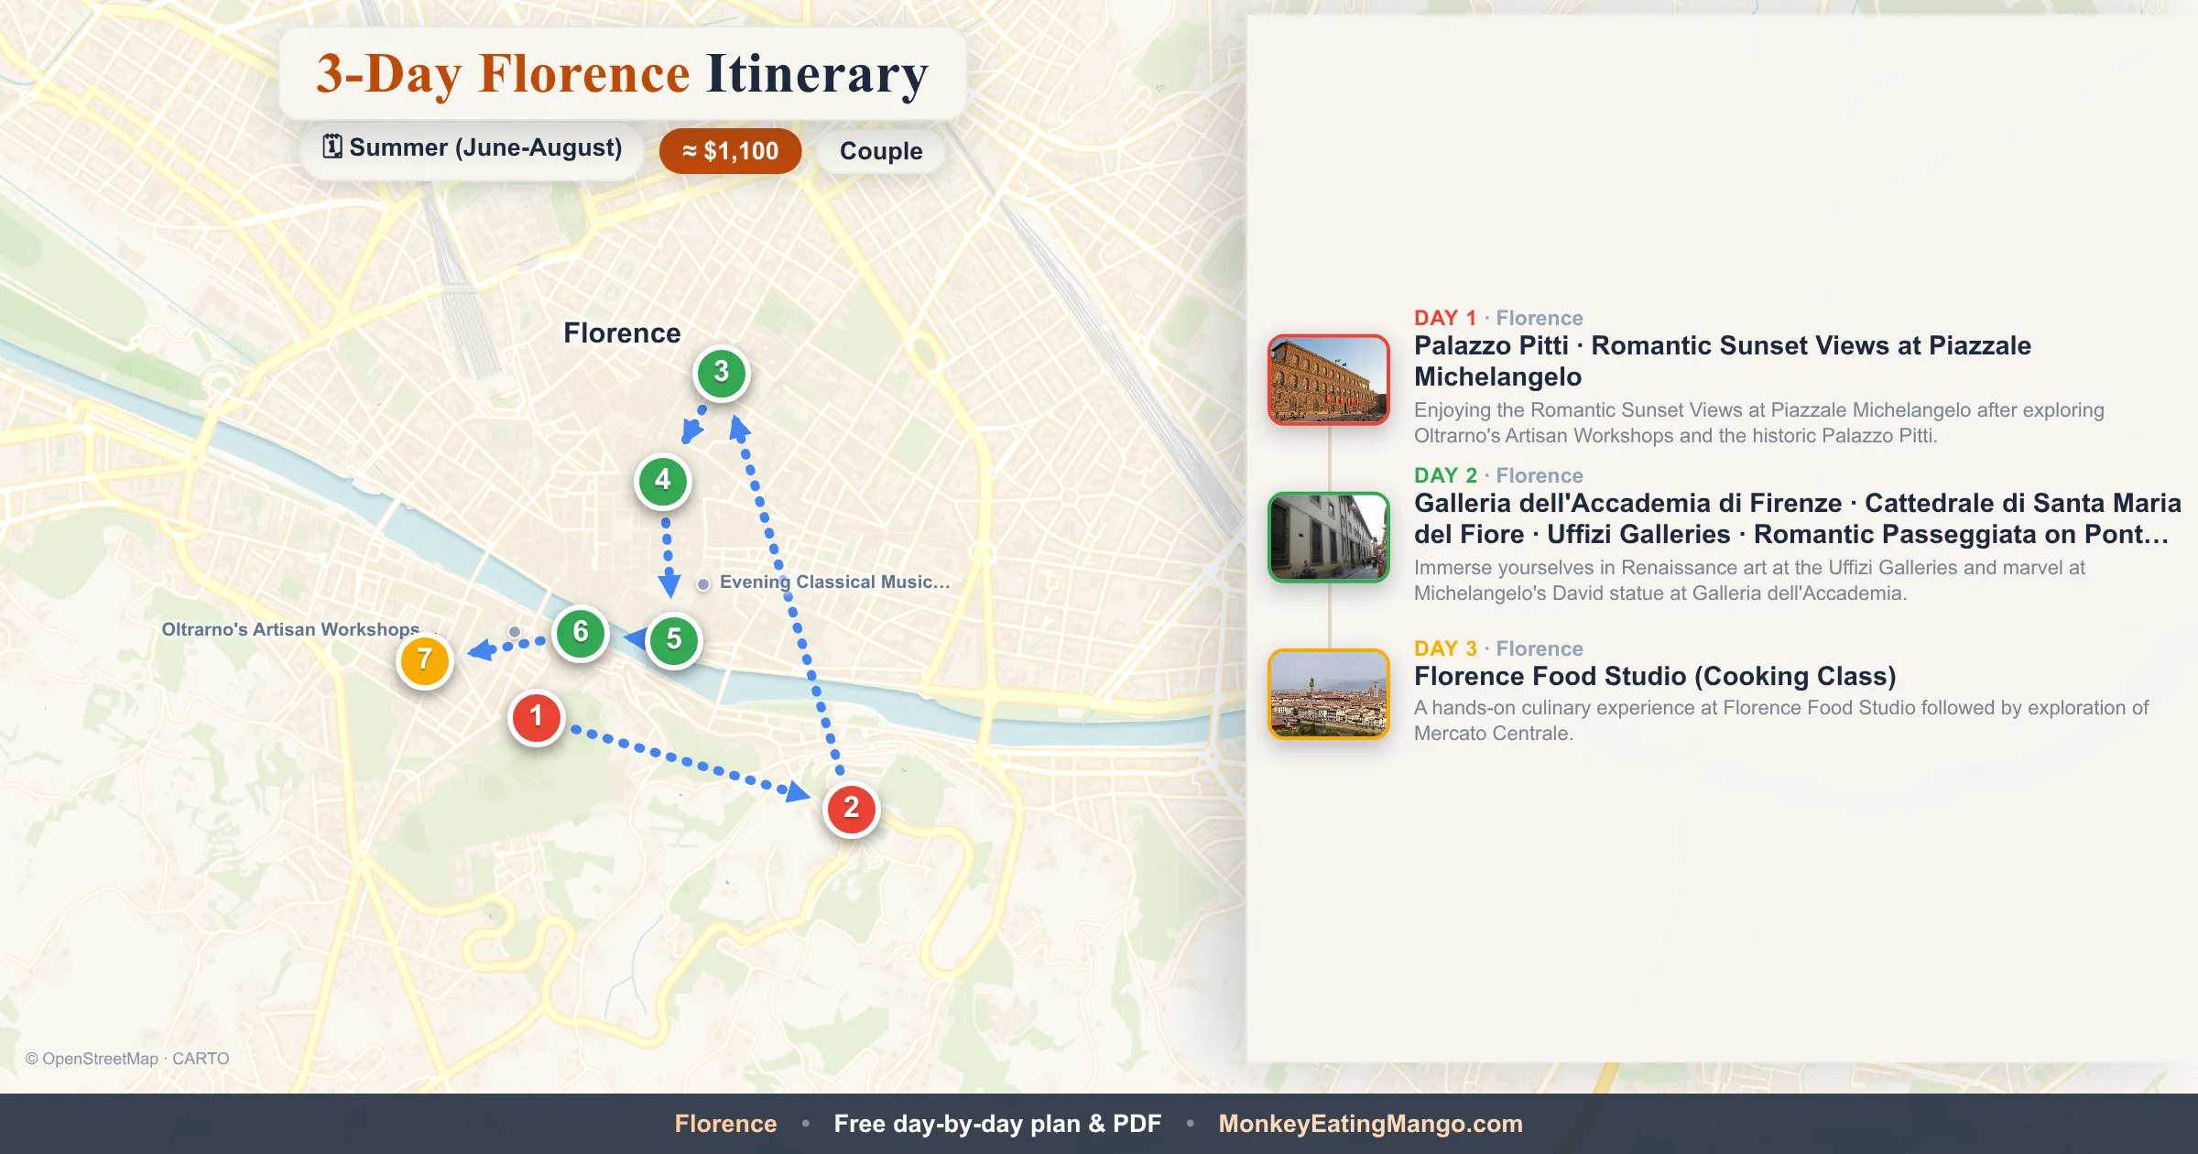Open Palazzo Pitti Romantic Sunset Views title

pyautogui.click(x=1723, y=361)
